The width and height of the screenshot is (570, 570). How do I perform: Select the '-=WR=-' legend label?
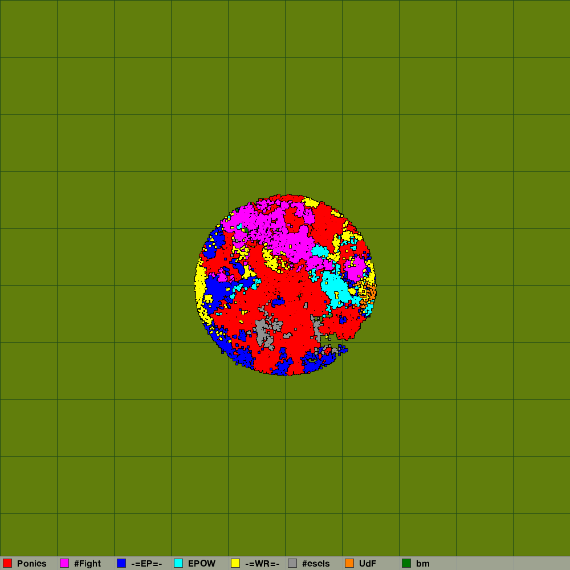coord(262,564)
